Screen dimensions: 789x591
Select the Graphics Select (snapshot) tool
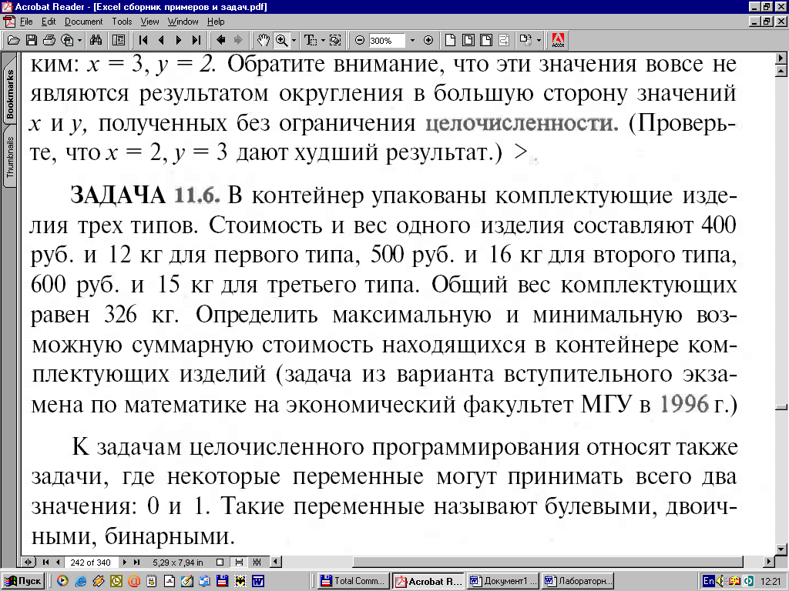tap(336, 40)
